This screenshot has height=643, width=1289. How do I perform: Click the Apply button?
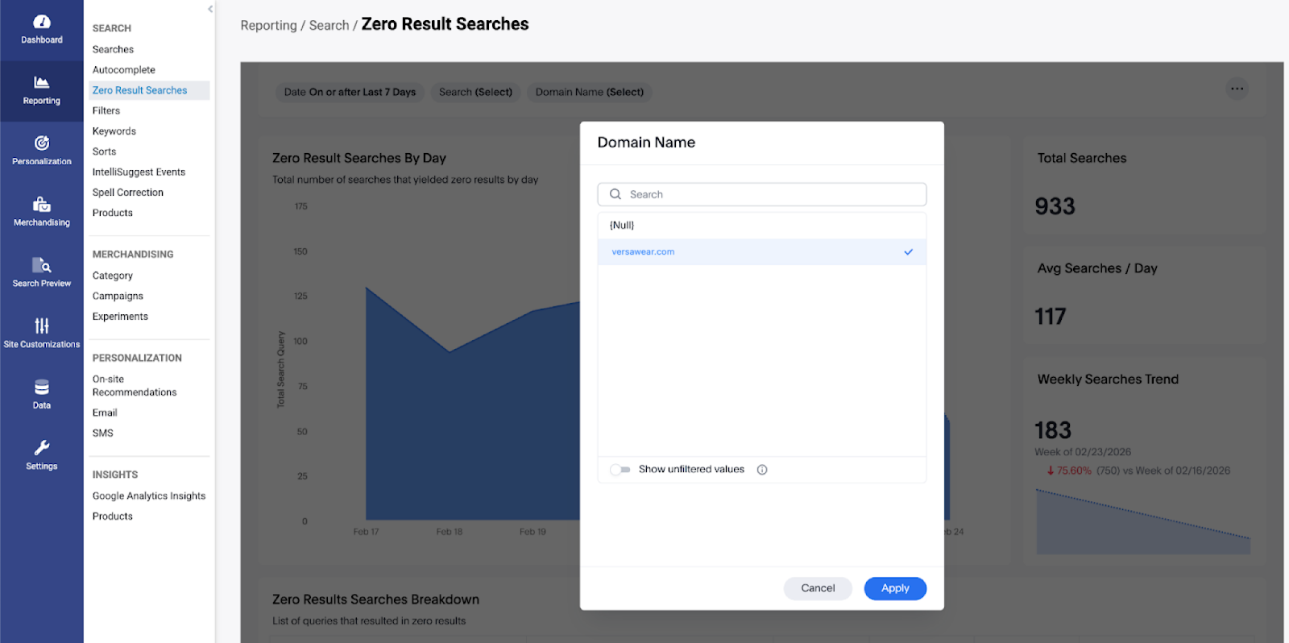tap(895, 588)
